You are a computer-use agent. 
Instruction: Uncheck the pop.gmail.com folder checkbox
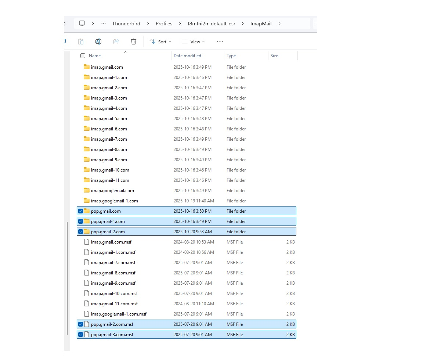tap(80, 211)
